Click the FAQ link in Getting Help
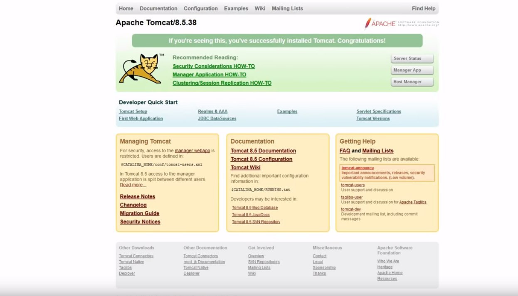Viewport: 518px width, 296px height. pos(345,151)
